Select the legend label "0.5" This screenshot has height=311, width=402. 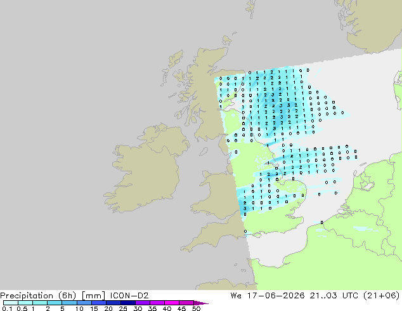click(22, 308)
